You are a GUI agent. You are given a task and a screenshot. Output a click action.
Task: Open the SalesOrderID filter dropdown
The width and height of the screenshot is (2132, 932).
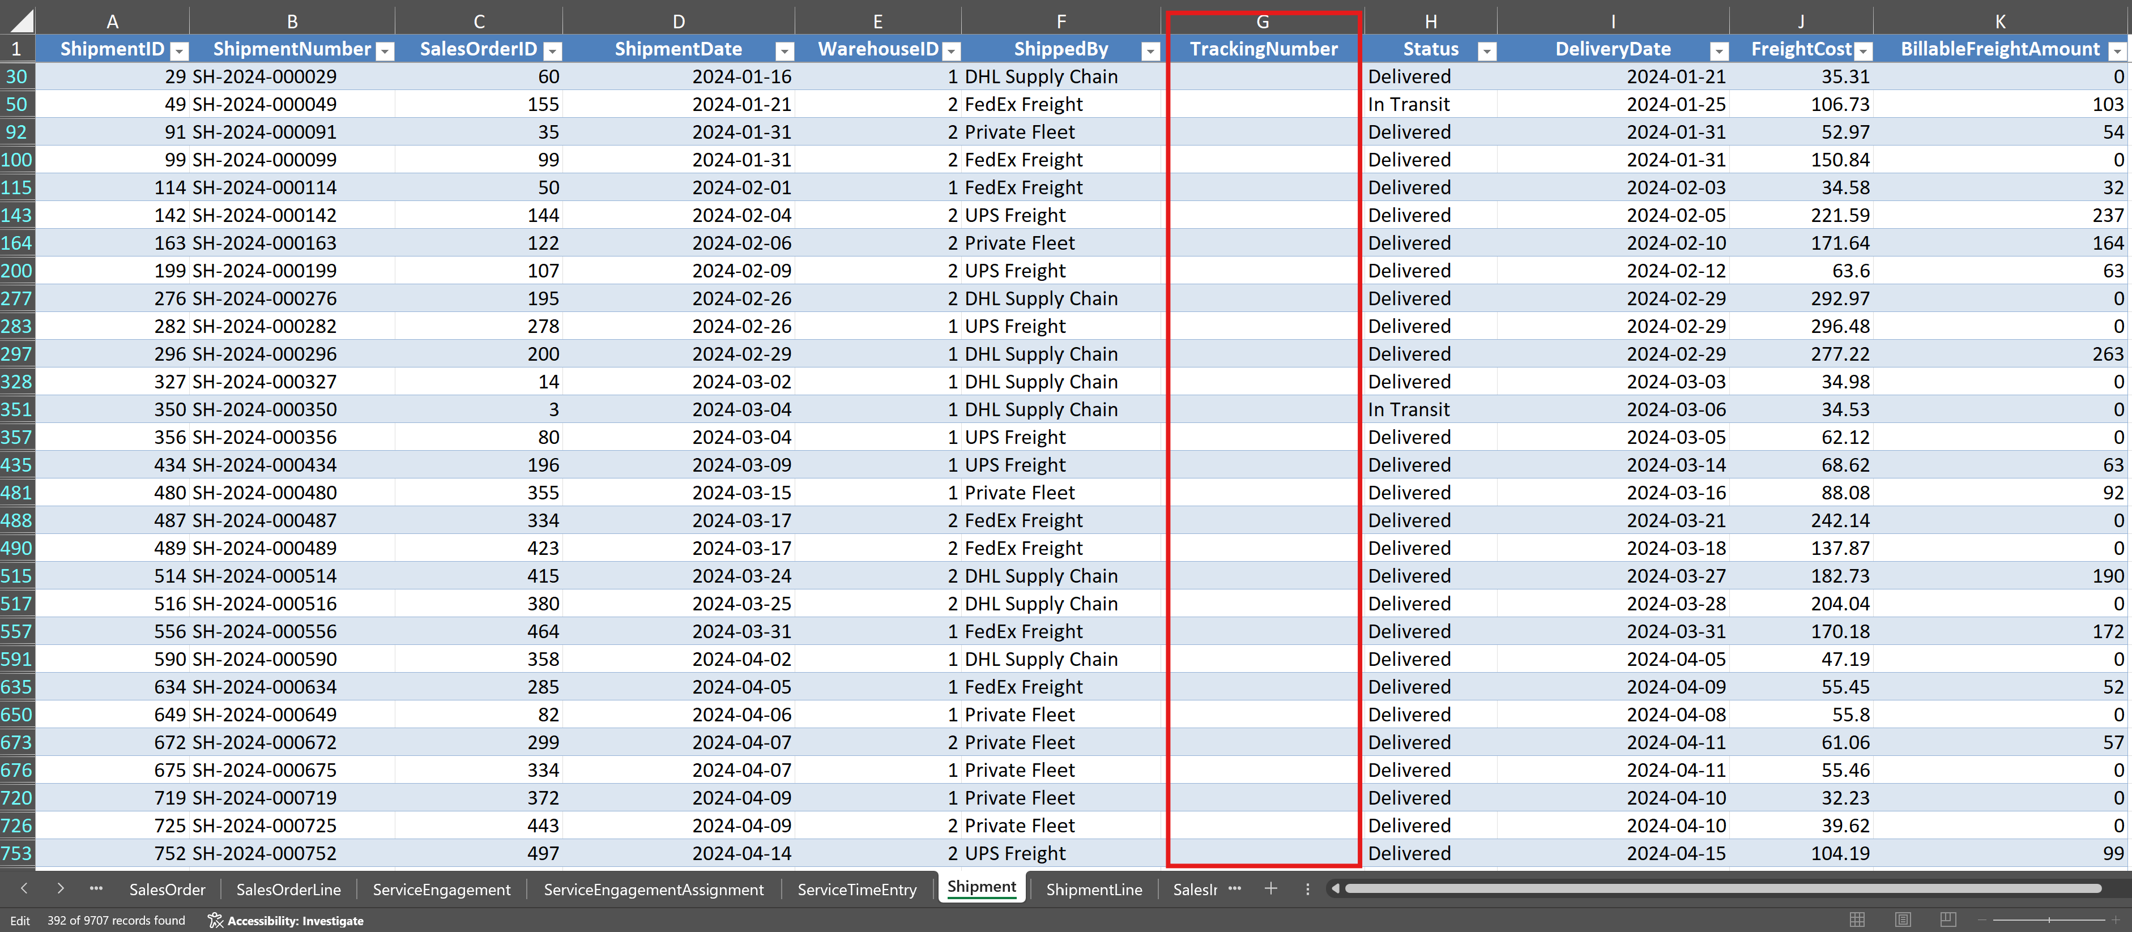coord(553,52)
